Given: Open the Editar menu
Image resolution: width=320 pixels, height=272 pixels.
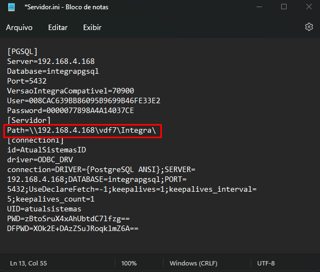Looking at the screenshot, I should (x=58, y=27).
